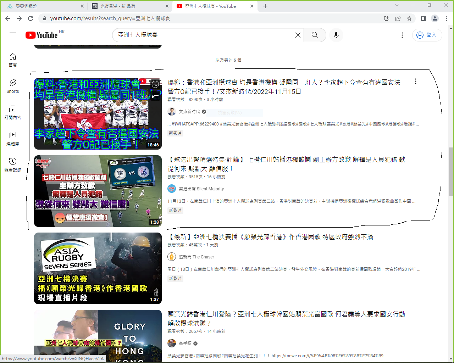Click the 周日（13日）description of 追新聞 video
This screenshot has height=363, width=454.
click(x=294, y=269)
